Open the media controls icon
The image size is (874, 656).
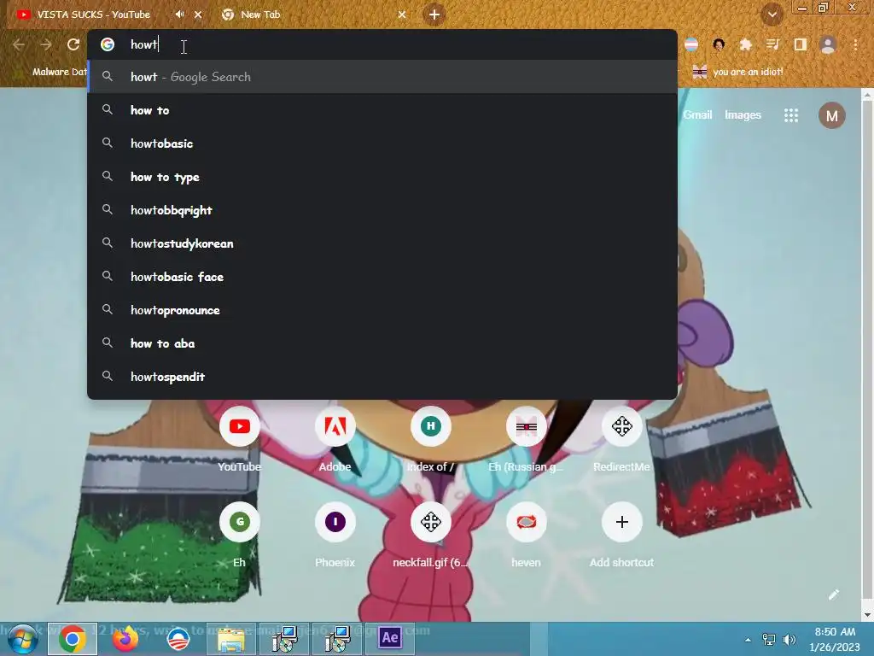(x=772, y=44)
